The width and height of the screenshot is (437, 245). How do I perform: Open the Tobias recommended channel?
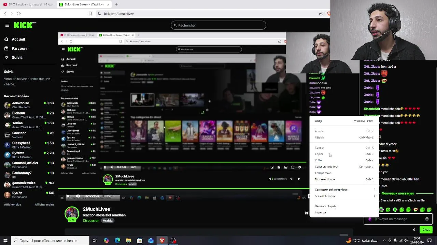[x=29, y=125]
